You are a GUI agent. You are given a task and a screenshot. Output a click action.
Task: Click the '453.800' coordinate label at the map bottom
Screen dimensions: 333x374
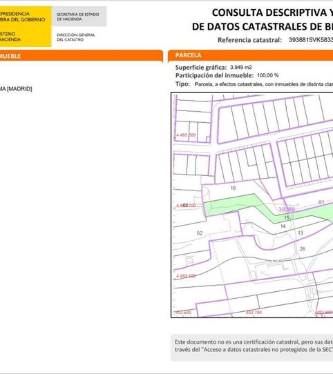click(324, 312)
